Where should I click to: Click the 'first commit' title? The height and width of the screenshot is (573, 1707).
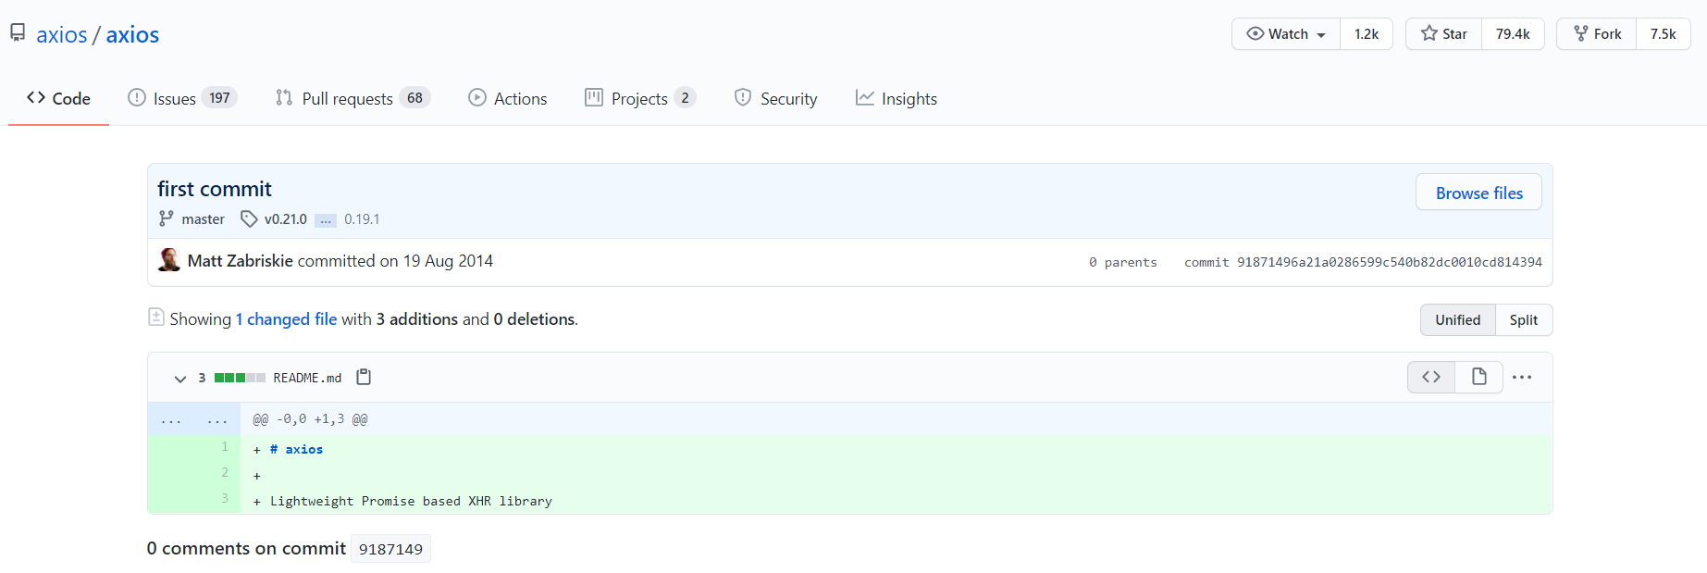point(215,189)
